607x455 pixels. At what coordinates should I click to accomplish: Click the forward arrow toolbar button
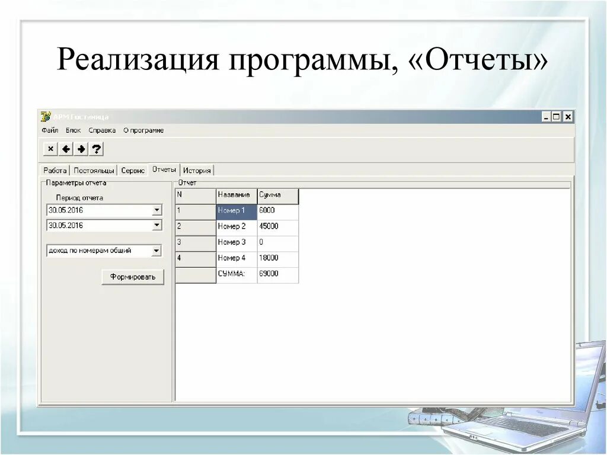(x=81, y=149)
